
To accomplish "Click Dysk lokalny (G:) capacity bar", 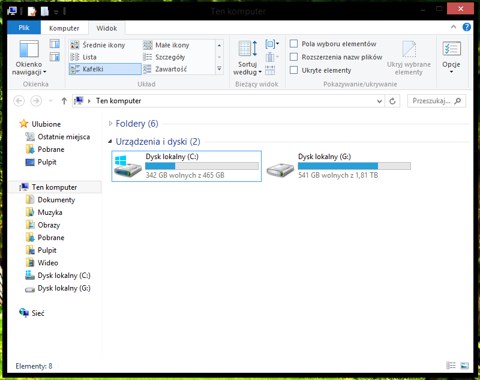I will point(354,166).
